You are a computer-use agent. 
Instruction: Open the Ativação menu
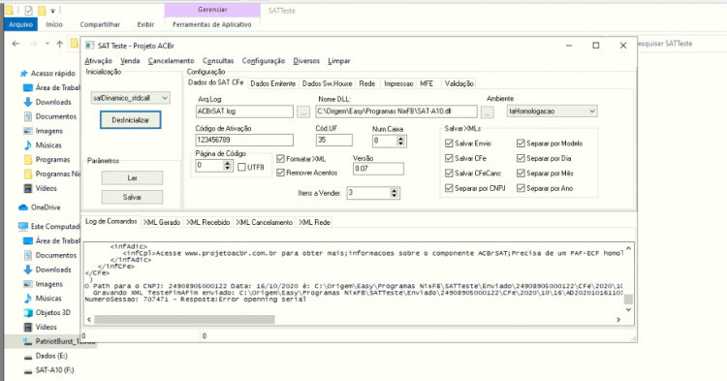(98, 61)
